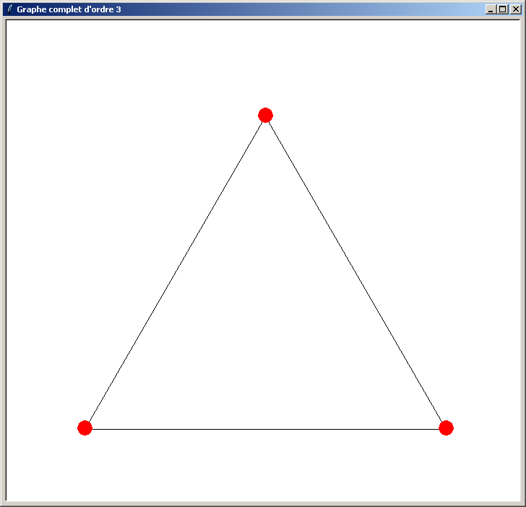Click blank canvas below the bottom edge

[265, 466]
